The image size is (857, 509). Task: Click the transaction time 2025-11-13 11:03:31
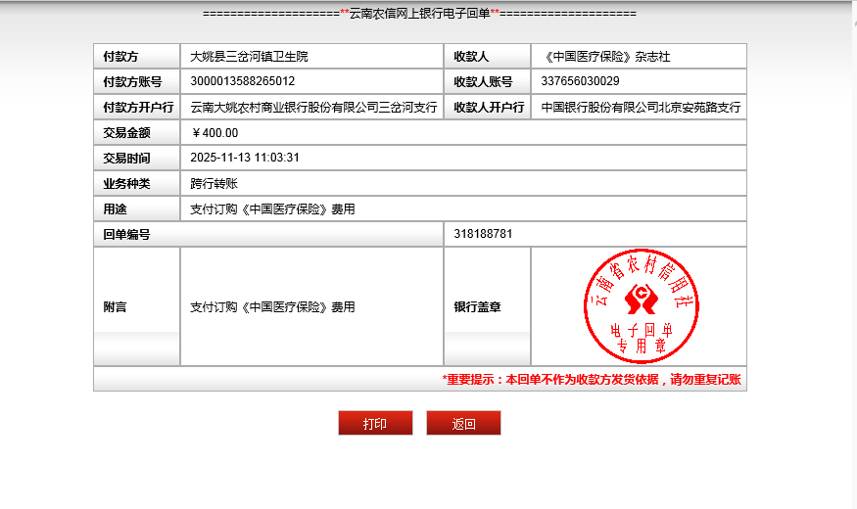tap(245, 158)
